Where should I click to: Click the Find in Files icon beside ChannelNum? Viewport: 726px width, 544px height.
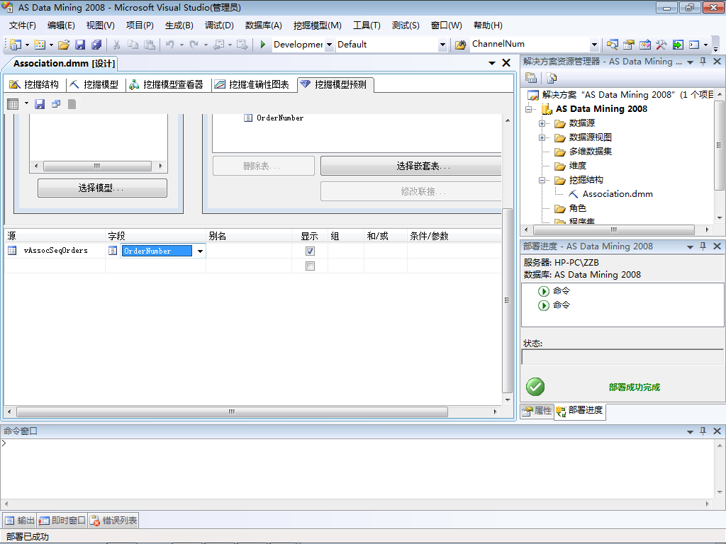pos(460,45)
